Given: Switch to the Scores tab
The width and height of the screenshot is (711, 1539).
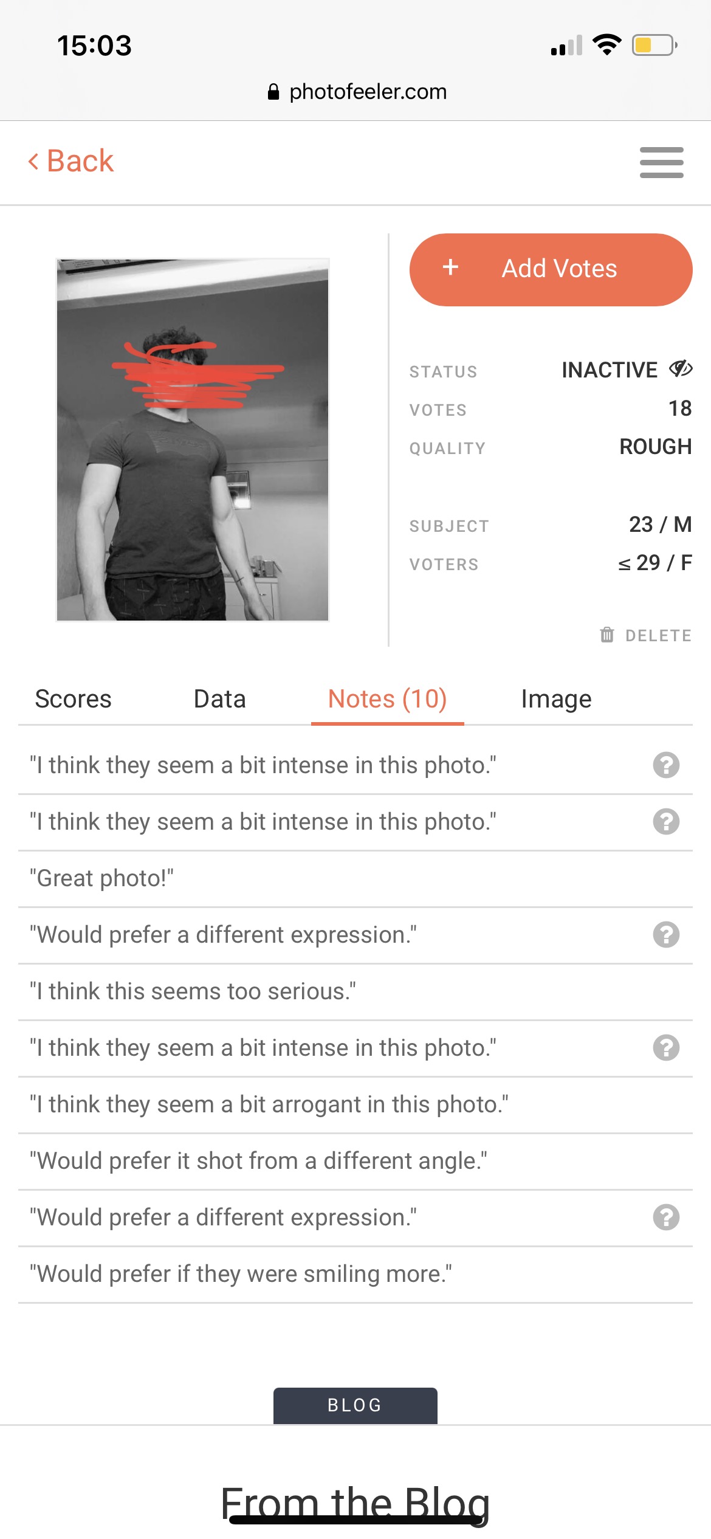Looking at the screenshot, I should pyautogui.click(x=73, y=699).
